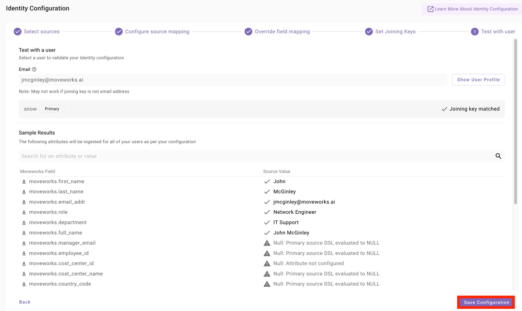Viewport: 522px width, 311px height.
Task: Click the Joining key matched checkmark icon
Action: [x=444, y=109]
